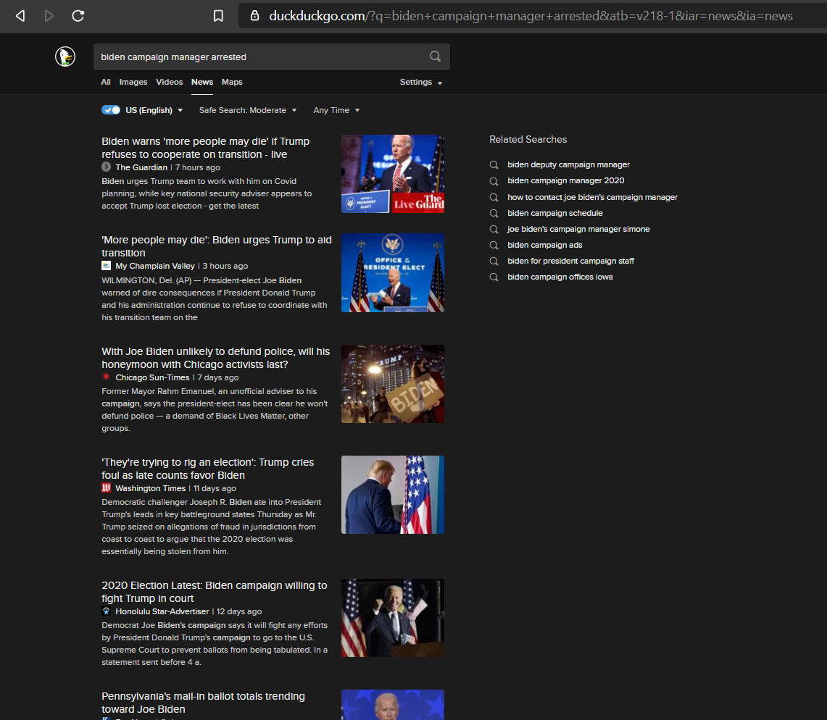Screen dimensions: 827x720
Task: Click 'Washington Times' source name
Action: coord(150,489)
